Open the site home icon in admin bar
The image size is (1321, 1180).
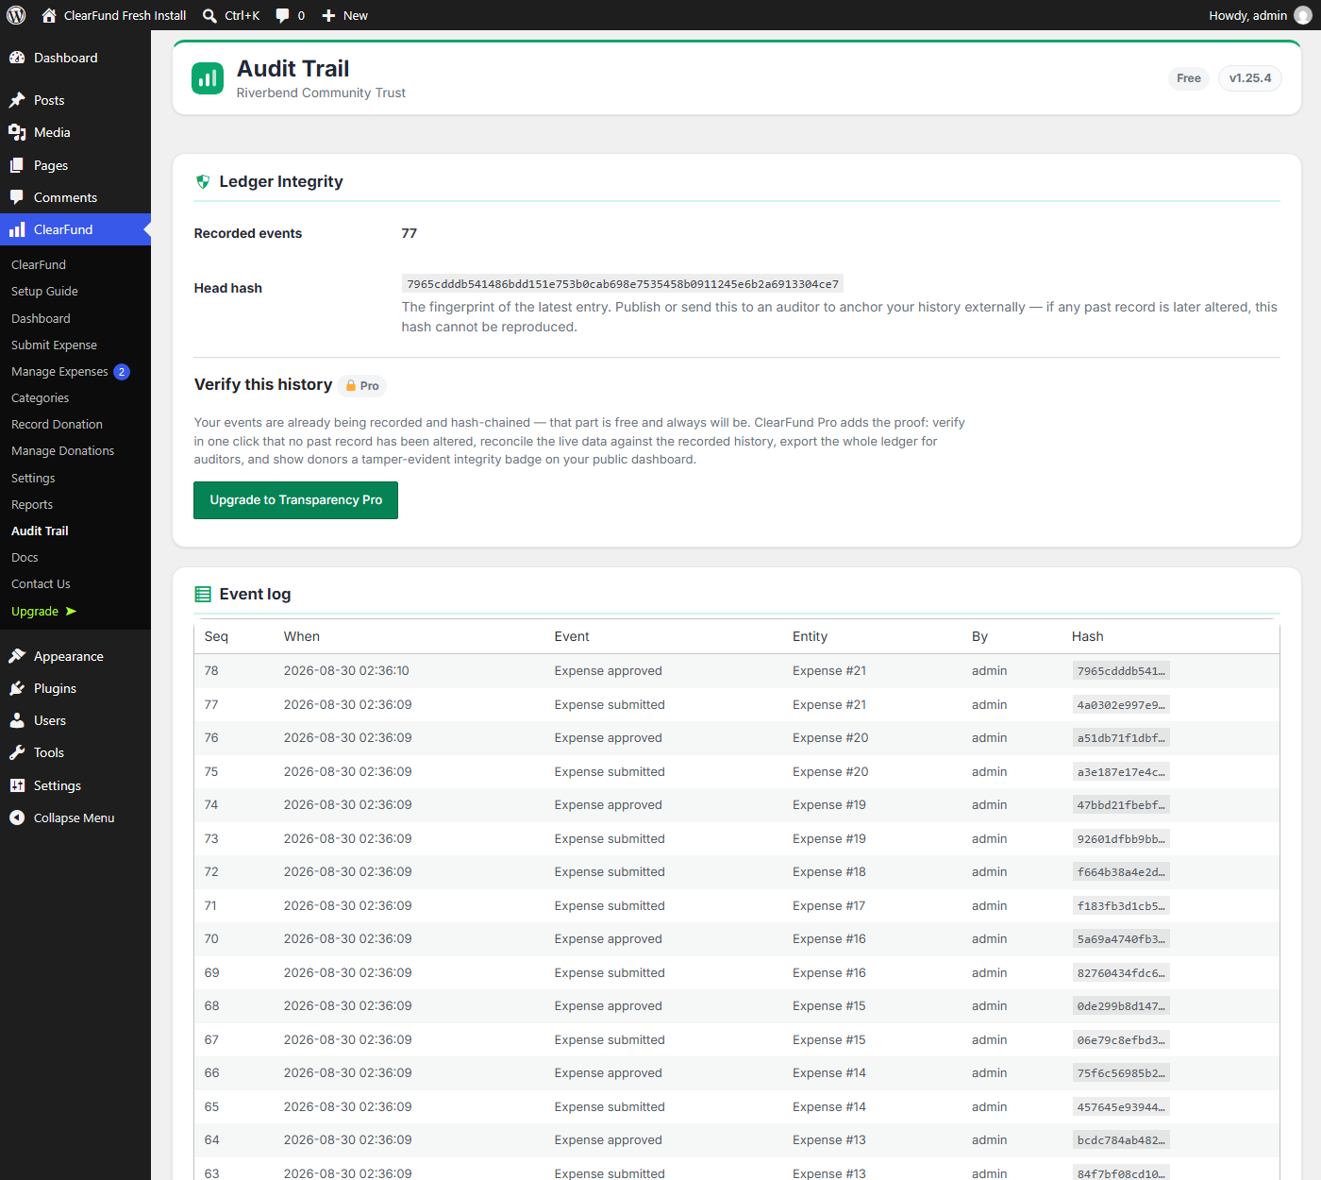pyautogui.click(x=49, y=15)
